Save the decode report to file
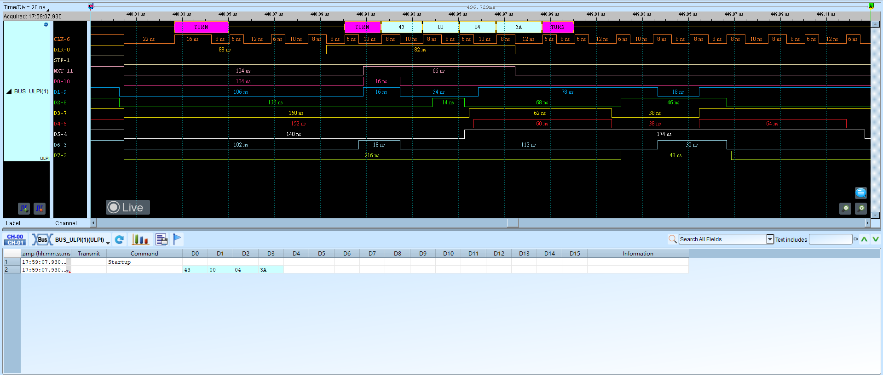The width and height of the screenshot is (883, 375). [x=162, y=239]
